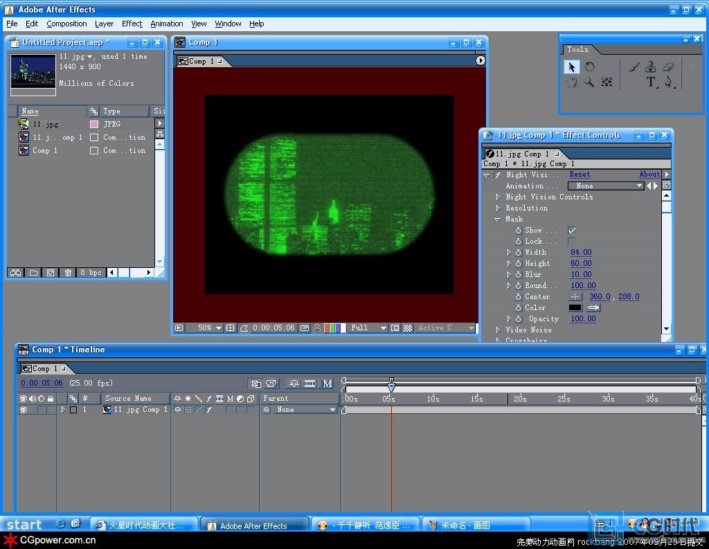The image size is (709, 549).
Task: Click the timeline timecode 0:00:05:06
Action: (42, 383)
